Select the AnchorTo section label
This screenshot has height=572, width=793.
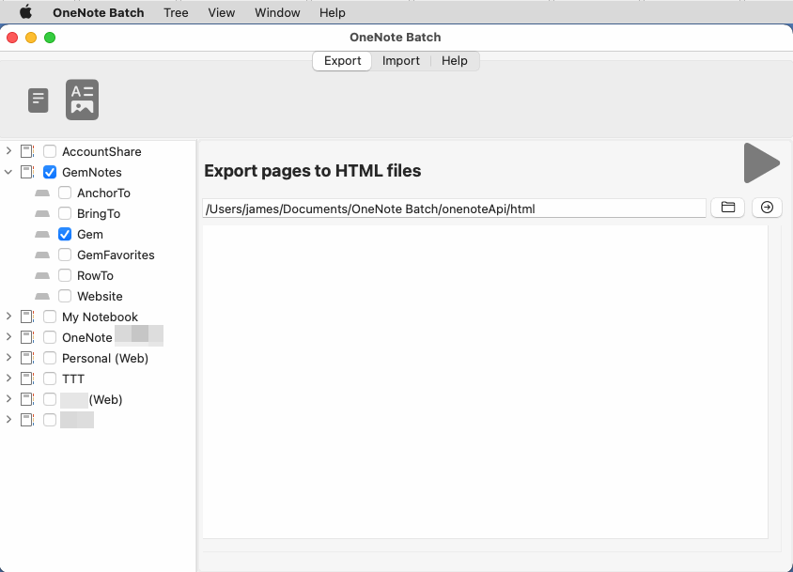[103, 193]
